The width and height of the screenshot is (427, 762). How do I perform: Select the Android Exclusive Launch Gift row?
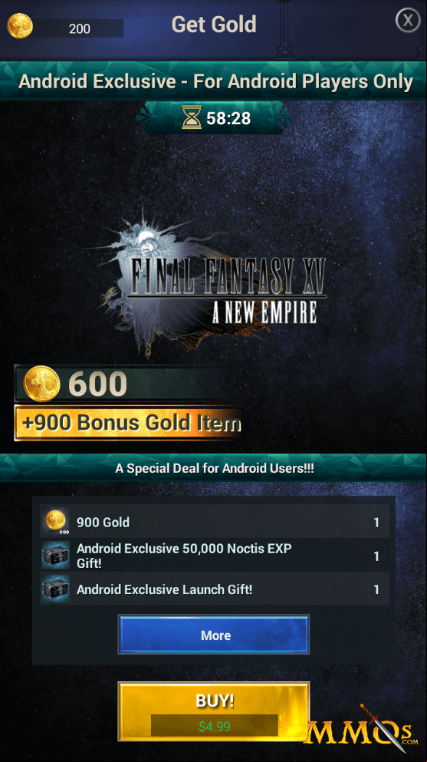(x=214, y=589)
